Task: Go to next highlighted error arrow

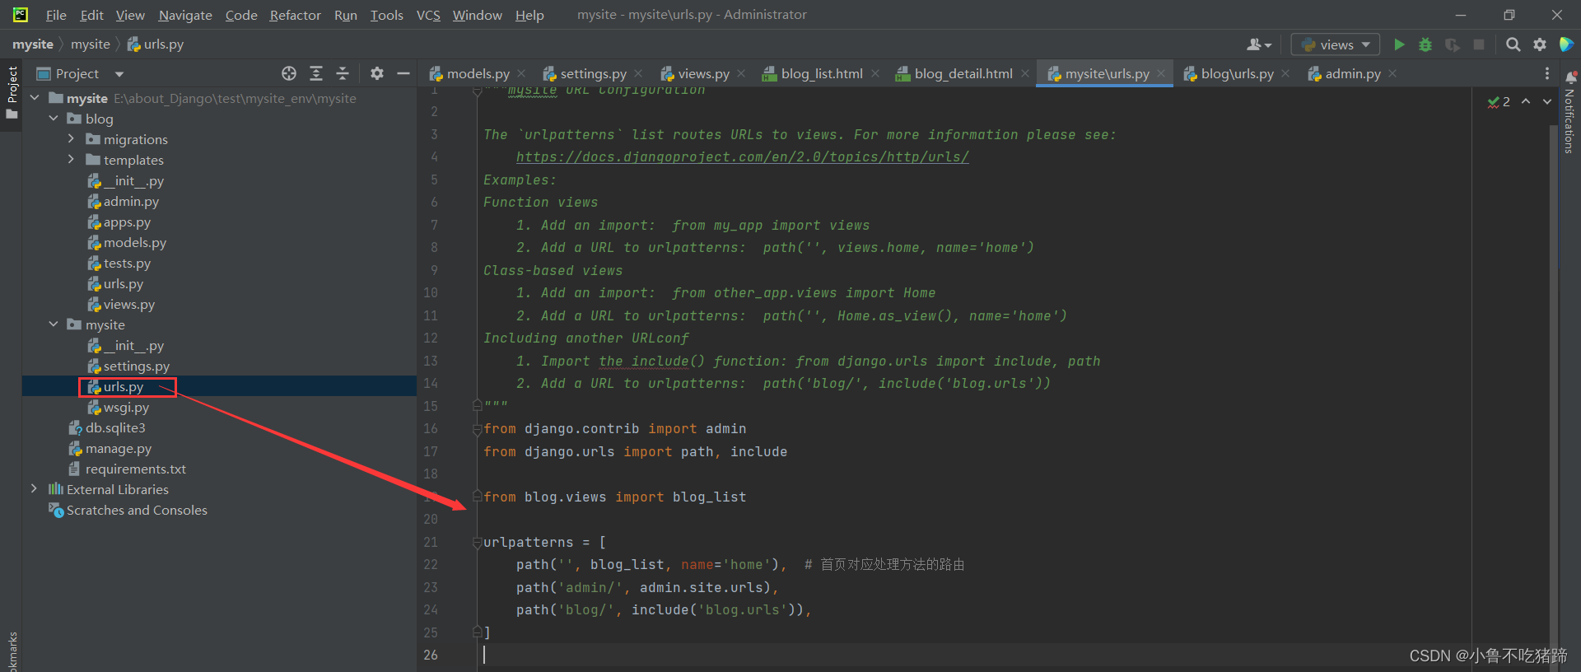Action: [x=1547, y=101]
